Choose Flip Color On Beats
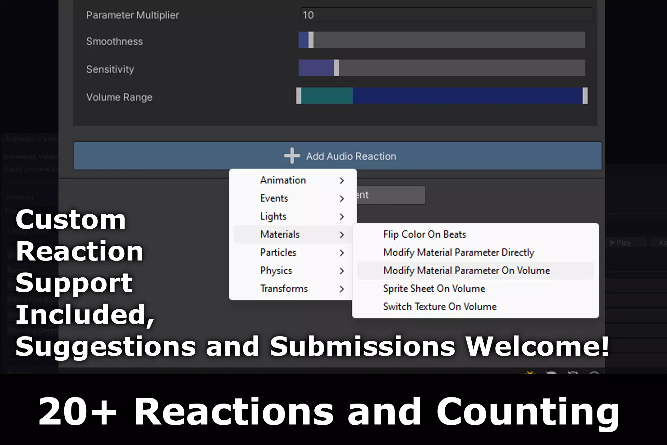Viewport: 667px width, 445px height. coord(424,234)
